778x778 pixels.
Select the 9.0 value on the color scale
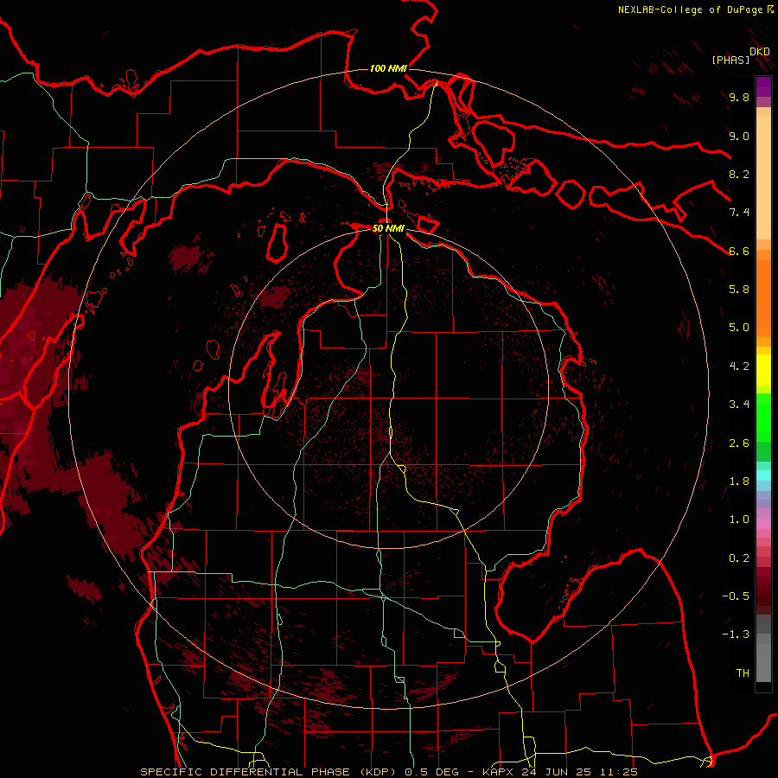click(x=739, y=136)
